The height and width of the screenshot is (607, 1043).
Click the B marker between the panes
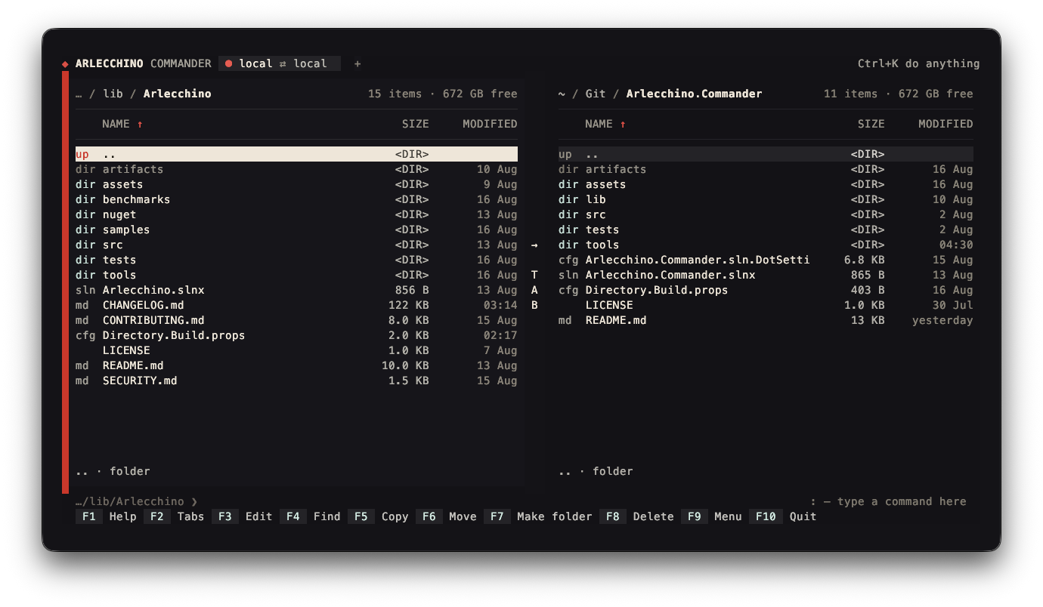pyautogui.click(x=534, y=305)
